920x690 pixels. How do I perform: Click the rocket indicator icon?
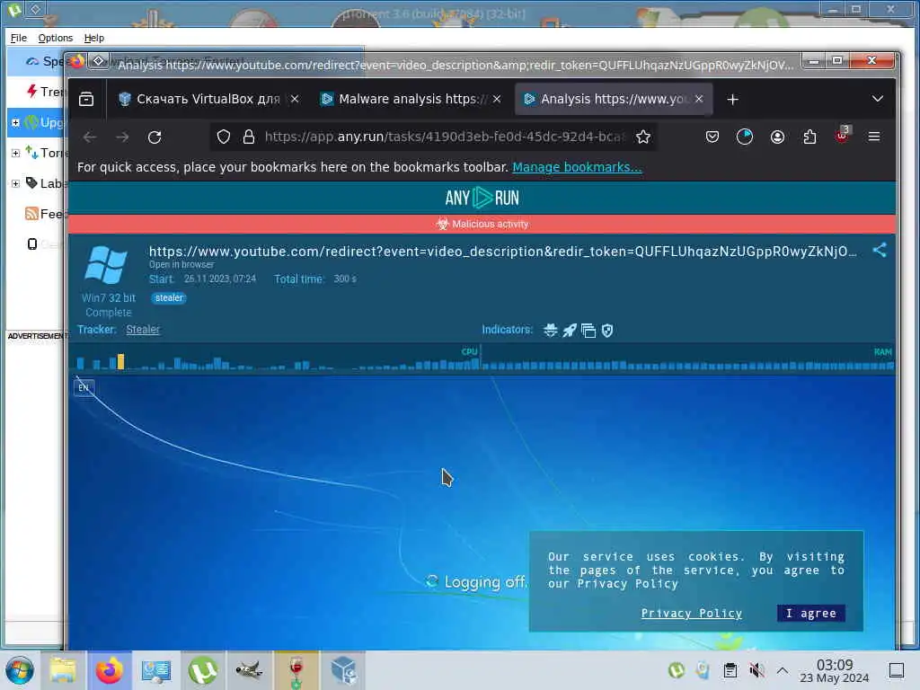[569, 331]
